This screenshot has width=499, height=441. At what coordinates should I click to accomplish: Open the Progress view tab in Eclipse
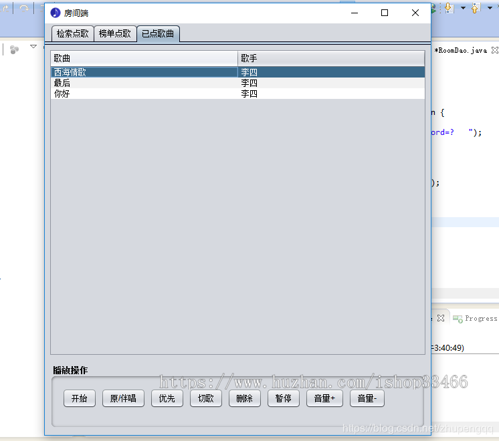[x=475, y=318]
